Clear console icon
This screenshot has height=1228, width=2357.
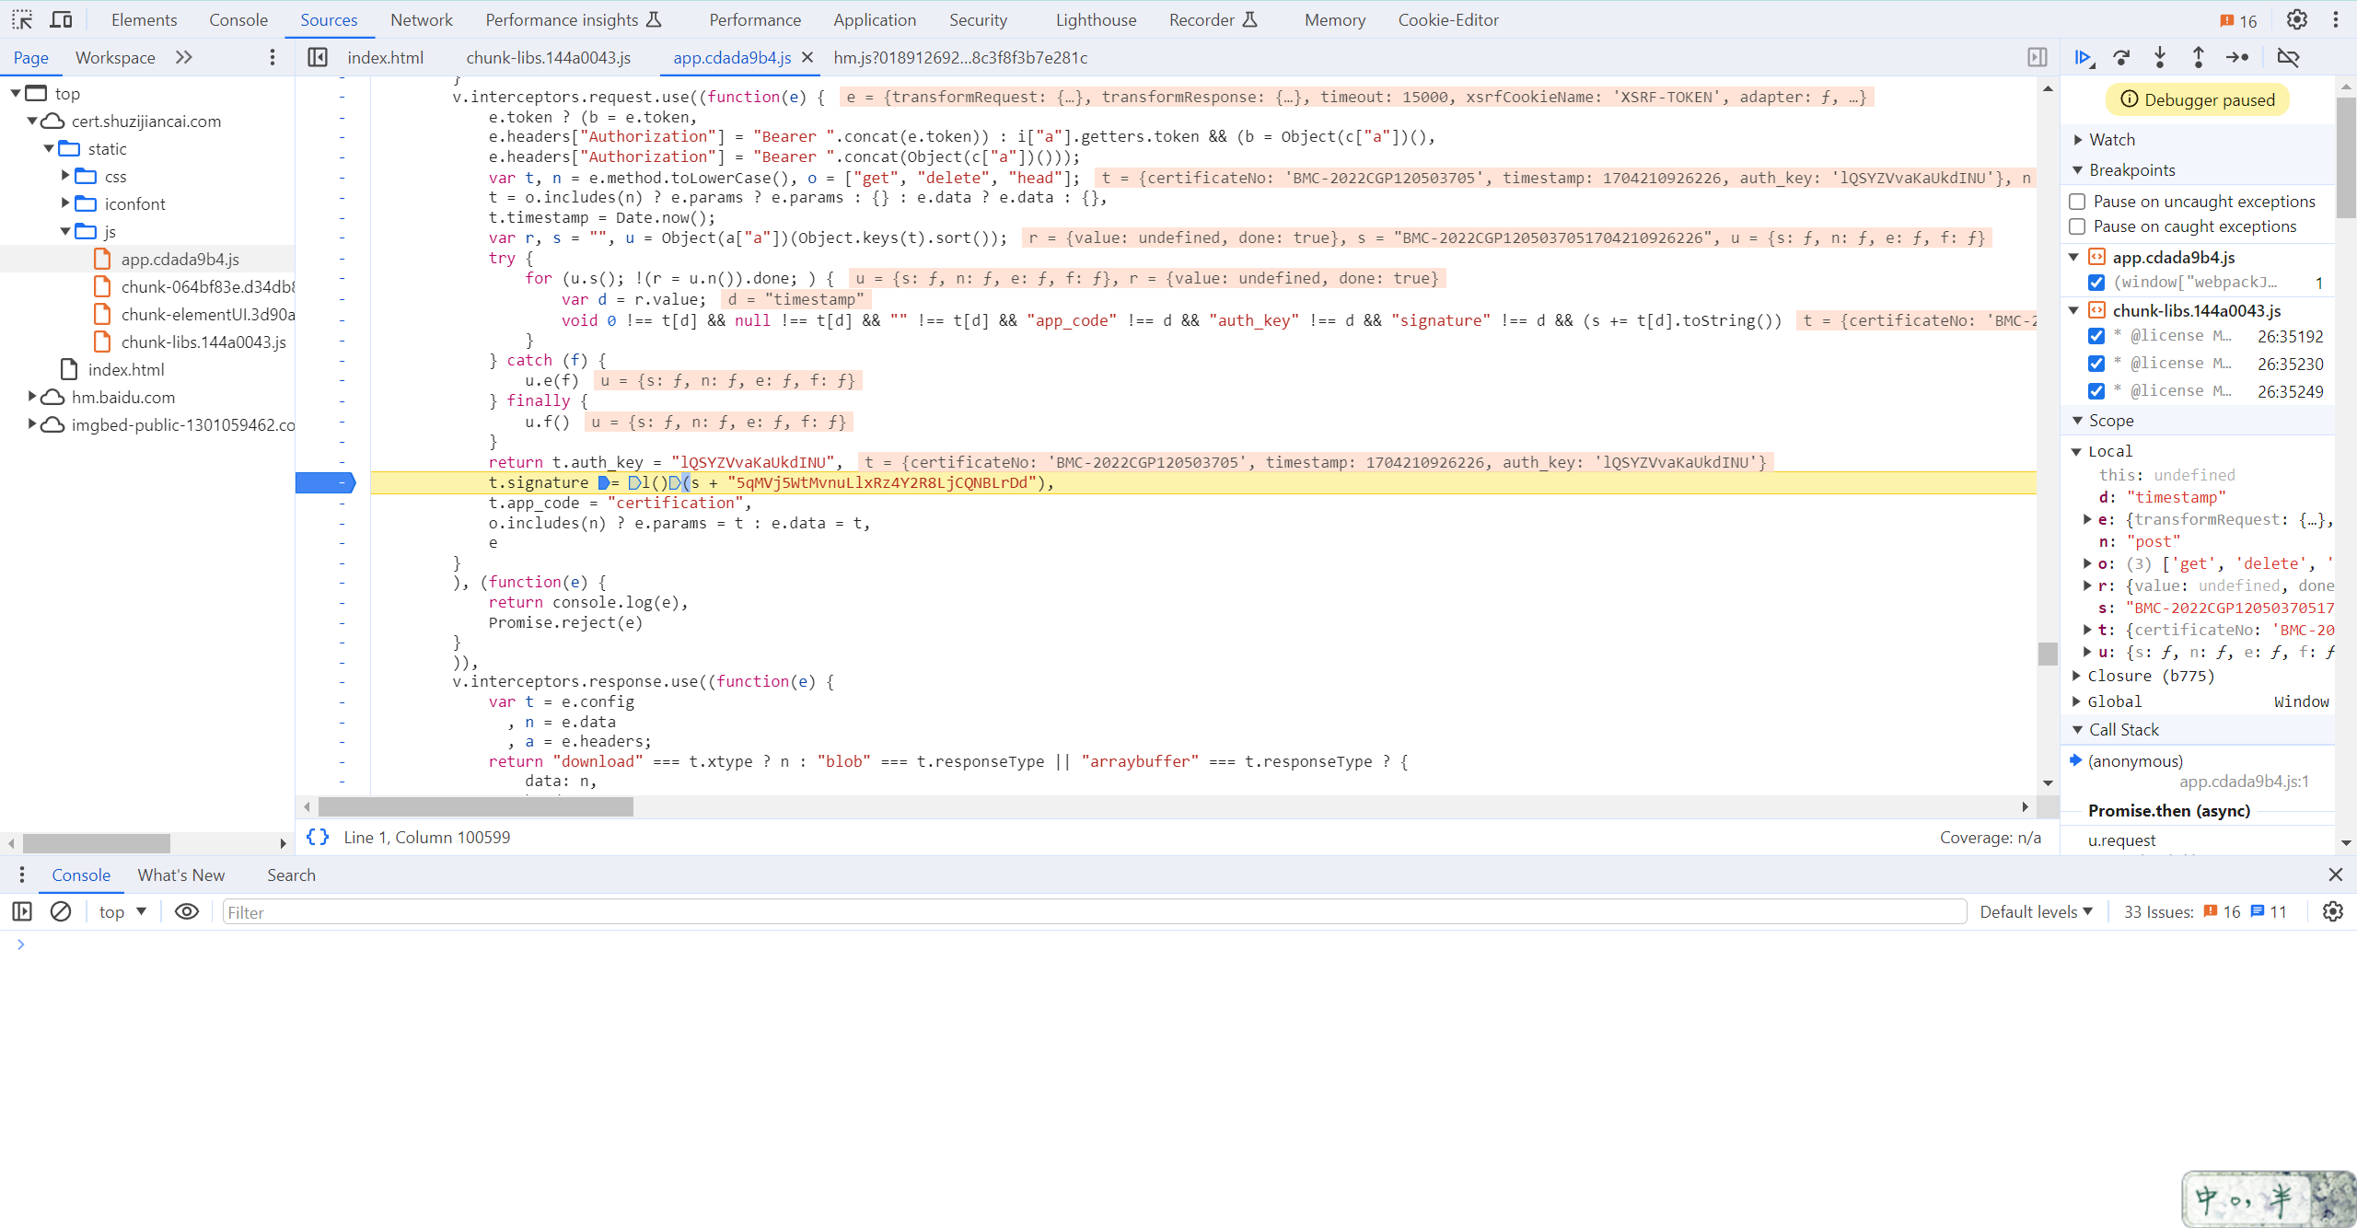[61, 911]
